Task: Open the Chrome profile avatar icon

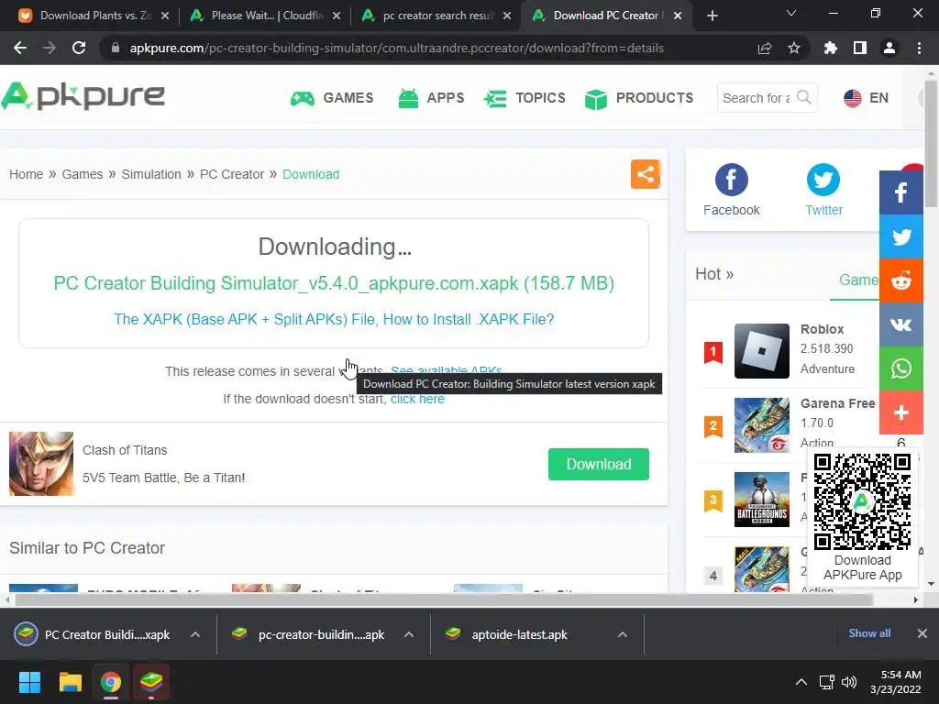Action: [x=889, y=48]
